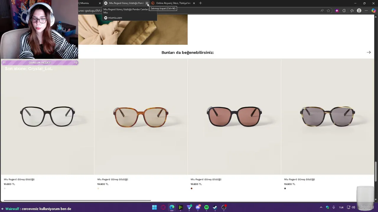The height and width of the screenshot is (212, 378).
Task: Select the white color swatch of first product
Action: [x=5, y=188]
